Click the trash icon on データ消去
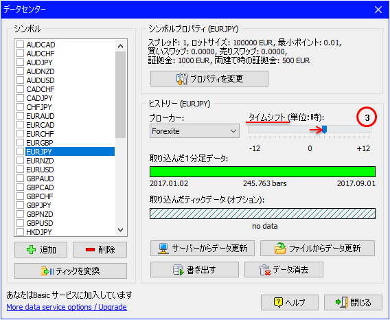Viewport: 390px width, 320px height. pos(265,270)
